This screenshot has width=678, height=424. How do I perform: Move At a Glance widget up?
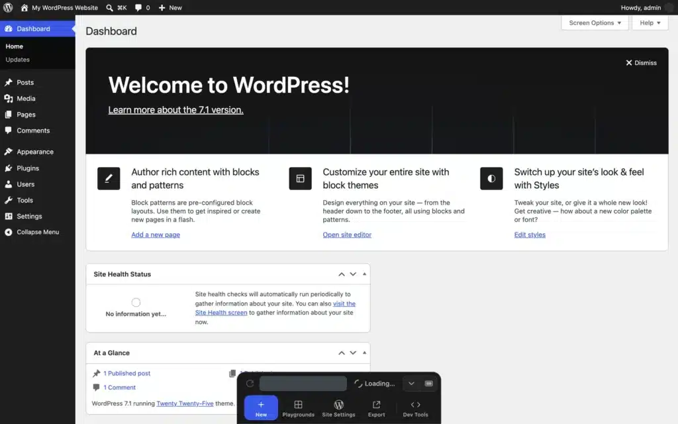tap(342, 352)
